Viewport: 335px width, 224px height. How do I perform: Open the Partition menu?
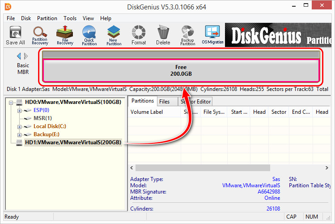(x=47, y=18)
